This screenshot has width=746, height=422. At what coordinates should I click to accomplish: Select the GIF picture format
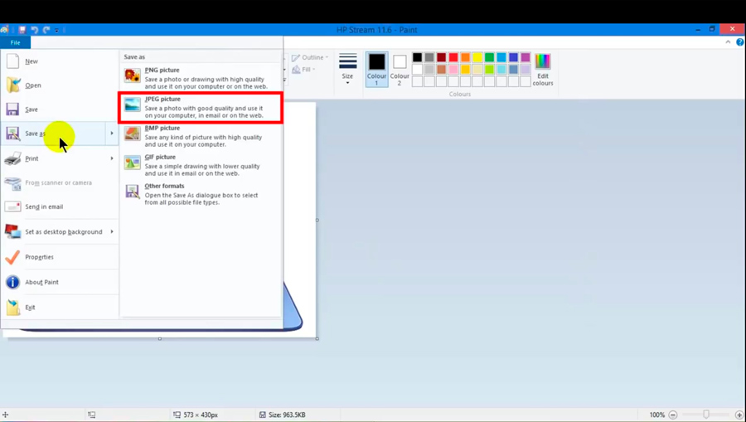coord(200,165)
